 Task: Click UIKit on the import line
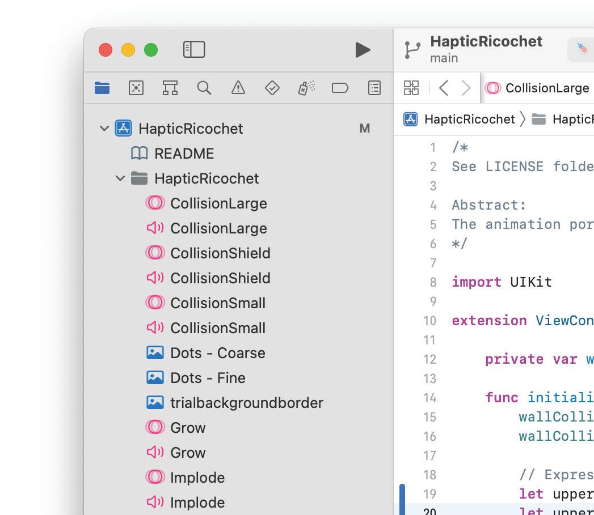pos(530,282)
